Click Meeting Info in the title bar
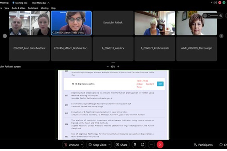The height and width of the screenshot is (151, 227). (x=21, y=3)
